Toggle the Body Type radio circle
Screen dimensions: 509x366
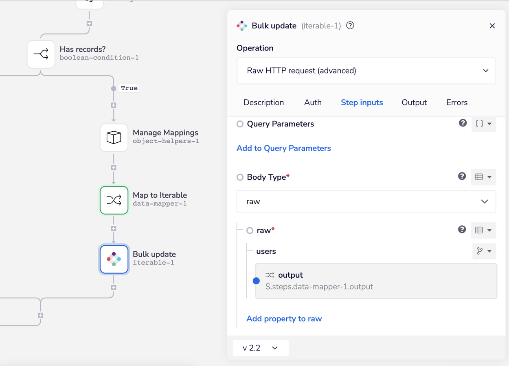tap(240, 177)
